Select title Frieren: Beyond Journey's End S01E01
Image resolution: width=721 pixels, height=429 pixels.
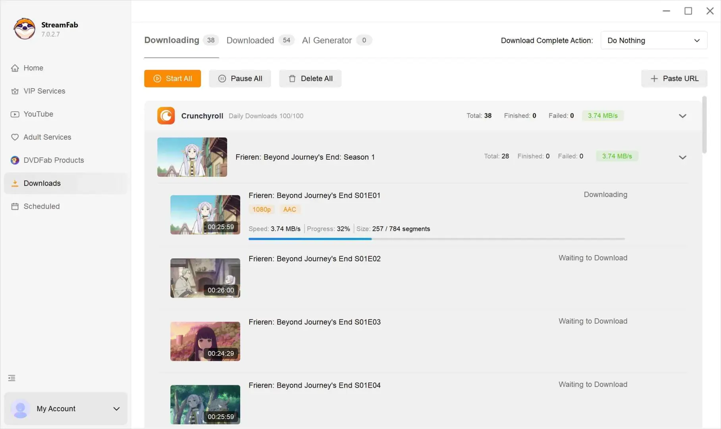coord(314,195)
